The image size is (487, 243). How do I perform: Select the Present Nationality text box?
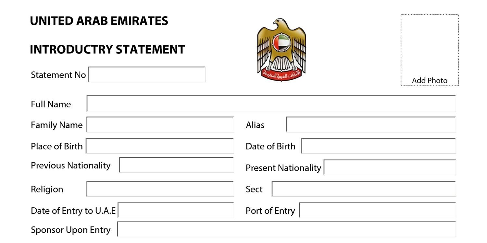point(390,168)
